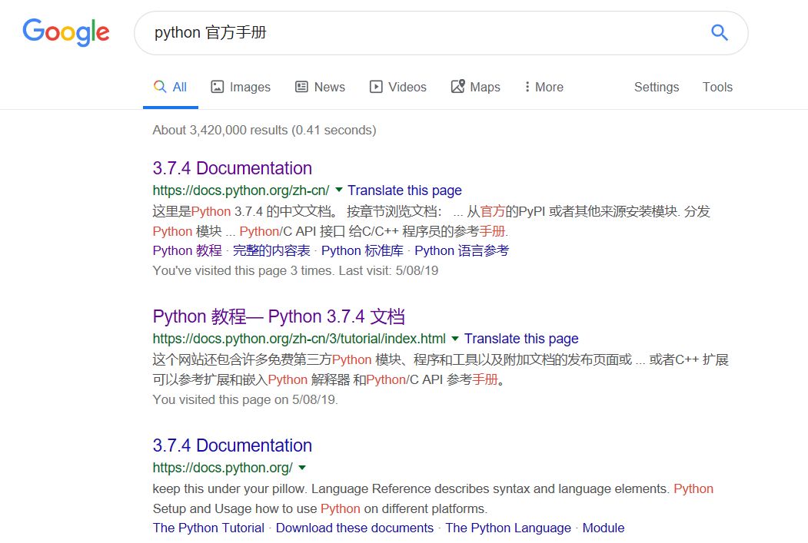
Task: Click the Videos tab play icon
Action: point(376,87)
